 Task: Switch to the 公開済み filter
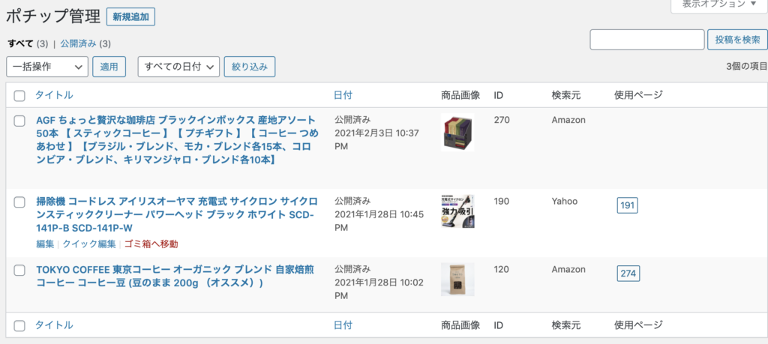(78, 43)
